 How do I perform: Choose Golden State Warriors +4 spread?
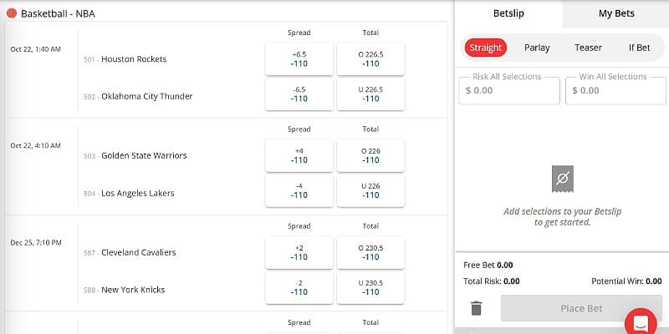tap(299, 155)
